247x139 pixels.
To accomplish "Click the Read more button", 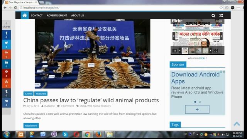I will [31, 125].
